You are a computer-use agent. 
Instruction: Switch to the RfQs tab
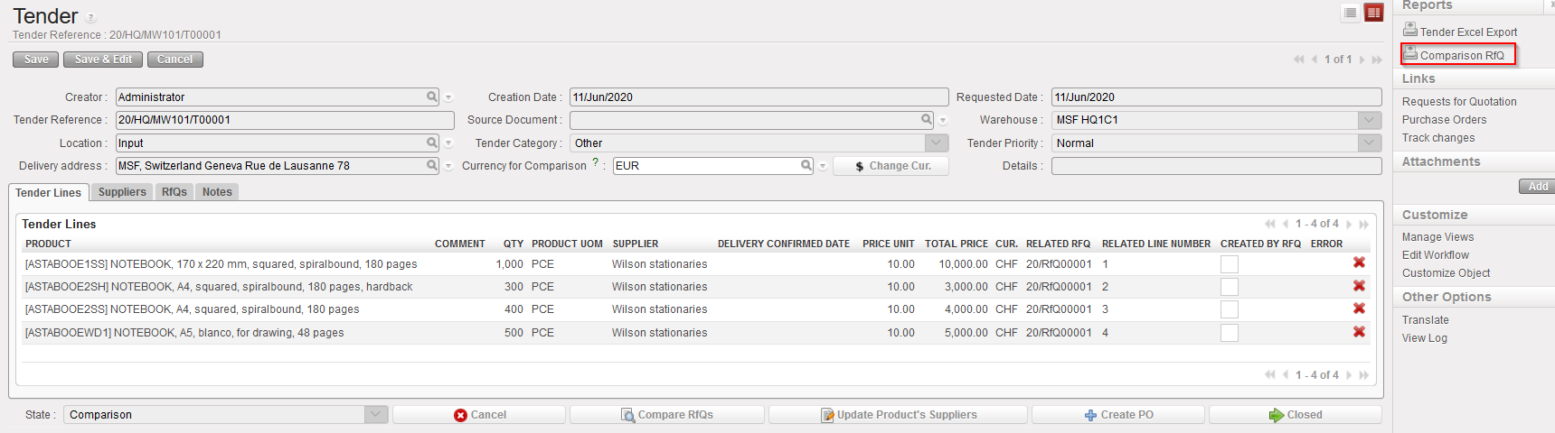tap(174, 192)
